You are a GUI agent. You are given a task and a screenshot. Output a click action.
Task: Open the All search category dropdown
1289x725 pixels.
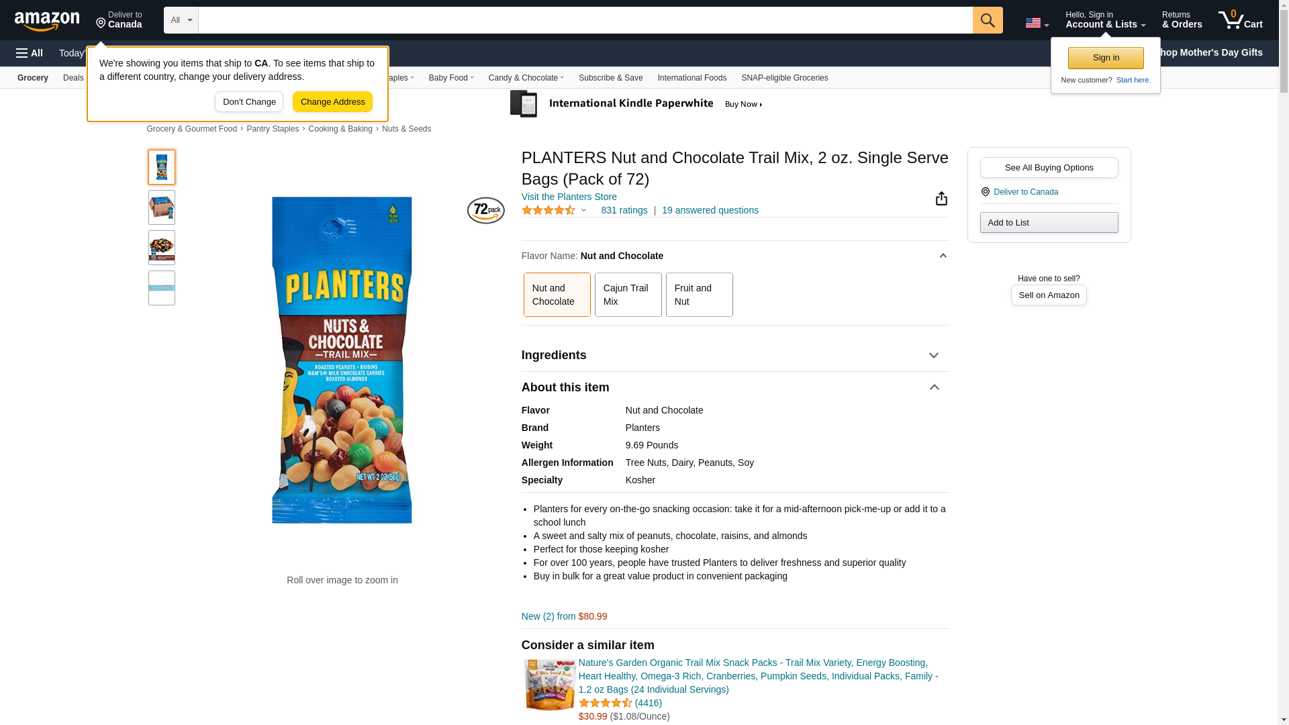click(181, 20)
